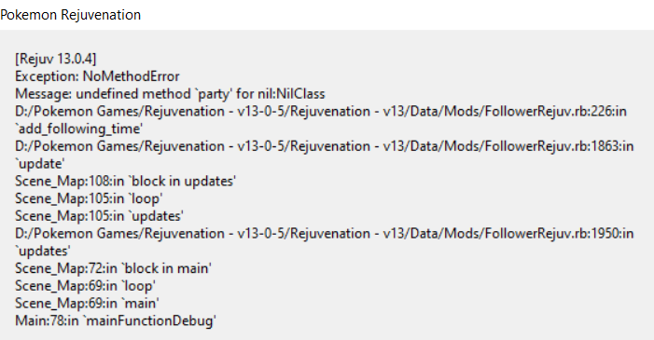The width and height of the screenshot is (654, 340).
Task: Click the FollowerRejuv.rb:1863 path line
Action: click(324, 146)
